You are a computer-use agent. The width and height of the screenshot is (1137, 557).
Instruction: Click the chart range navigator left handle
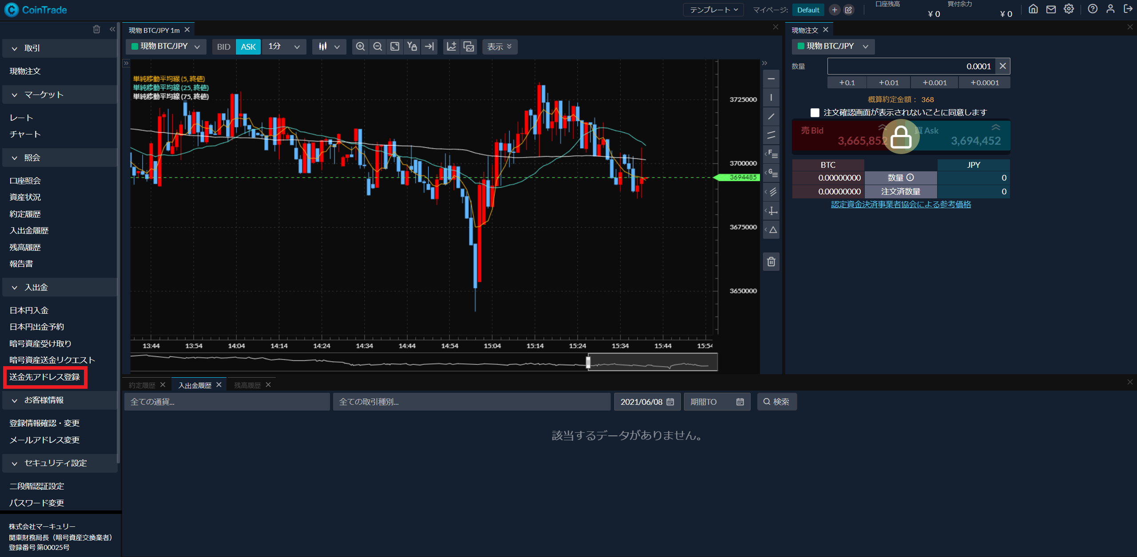coord(588,363)
